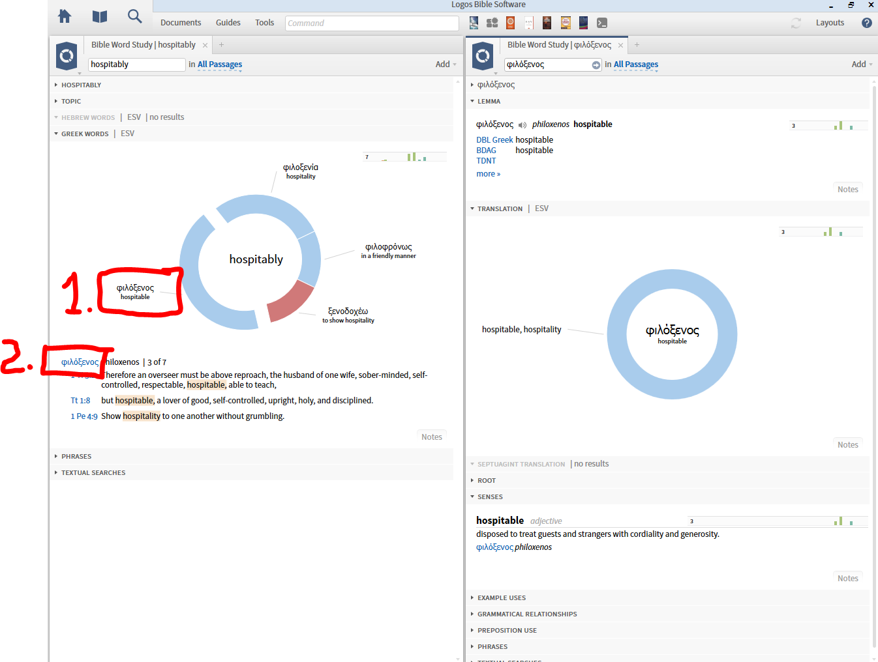Close the hospitably tab

pos(205,46)
